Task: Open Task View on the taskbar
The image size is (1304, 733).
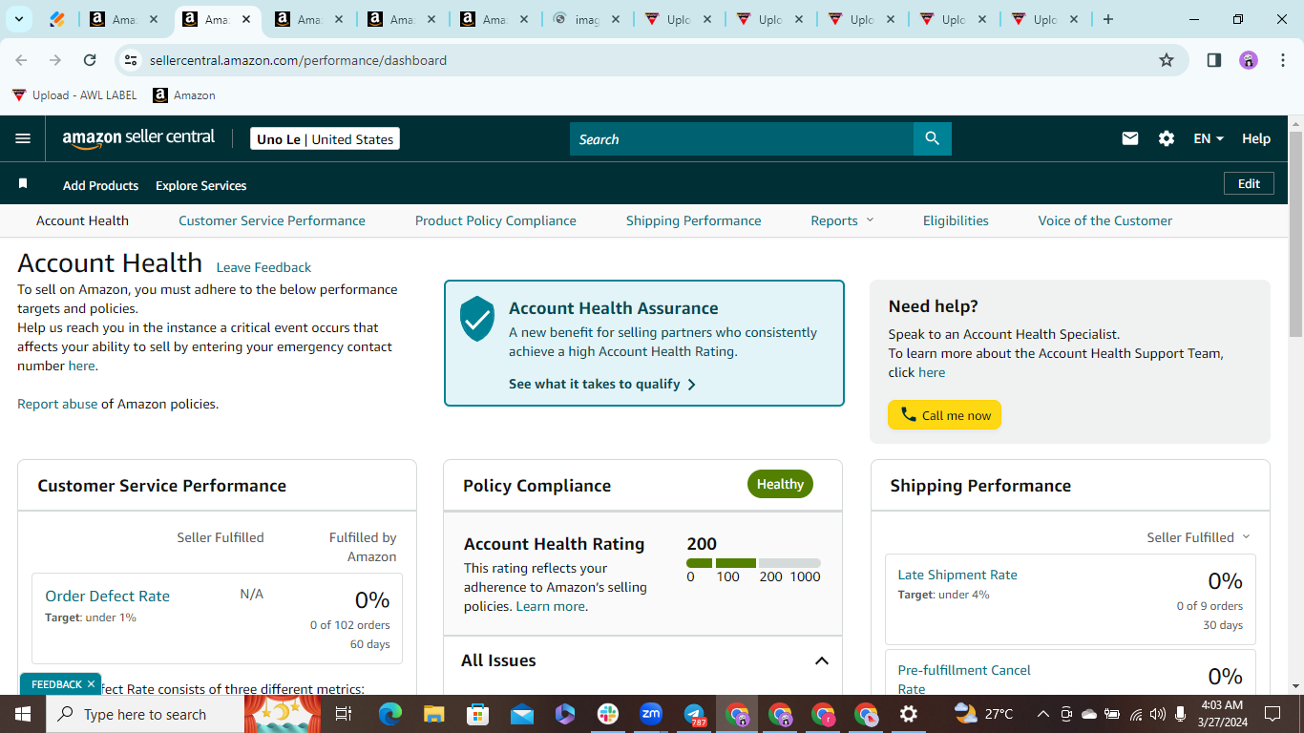Action: point(344,714)
